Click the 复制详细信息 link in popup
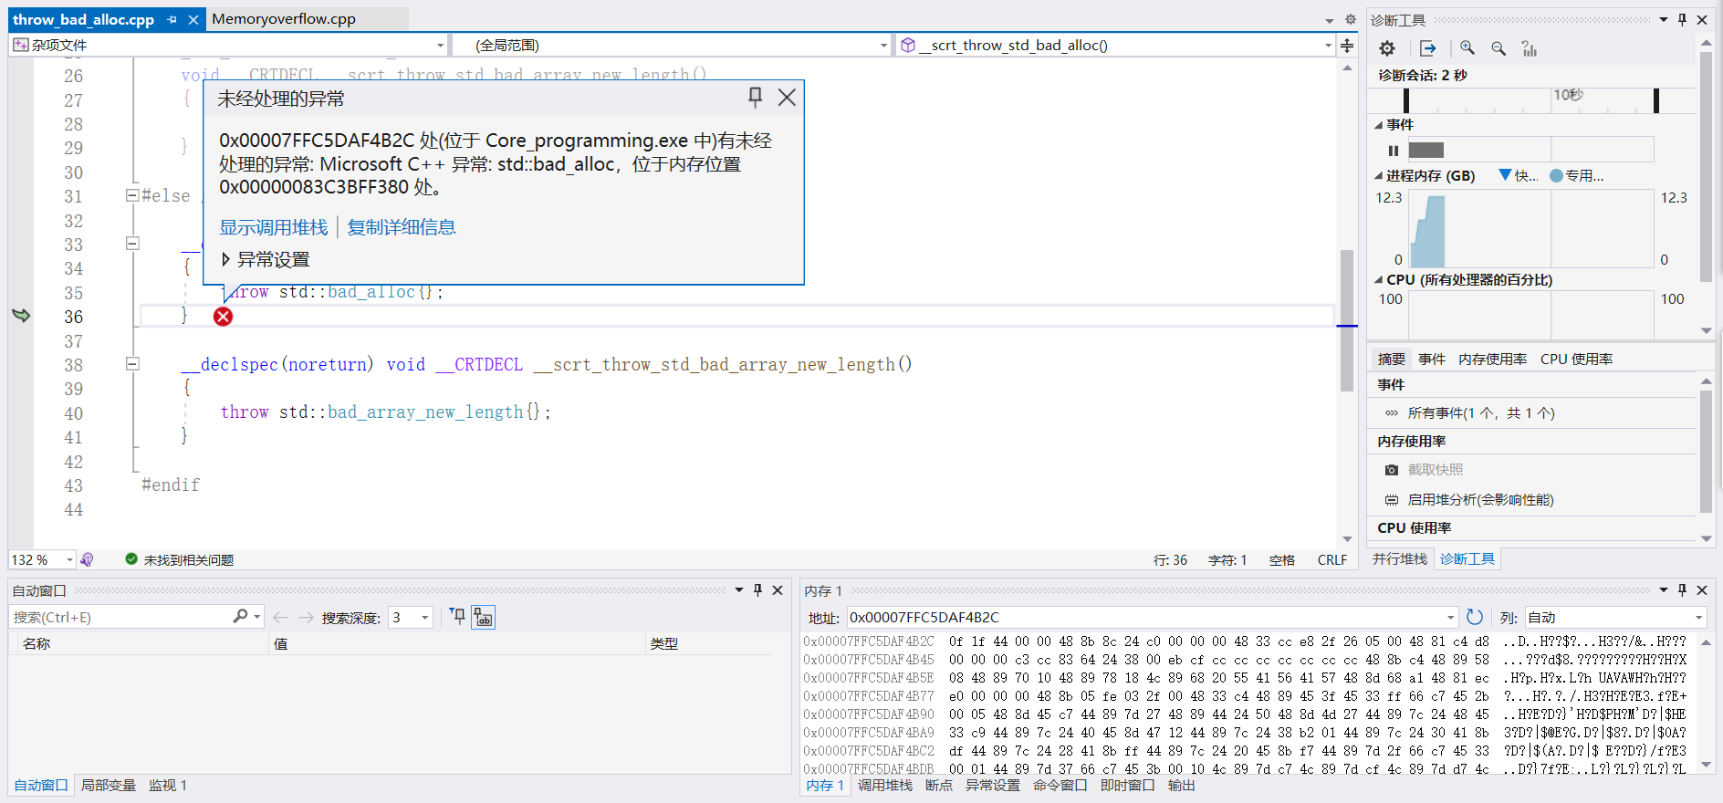 [x=401, y=227]
